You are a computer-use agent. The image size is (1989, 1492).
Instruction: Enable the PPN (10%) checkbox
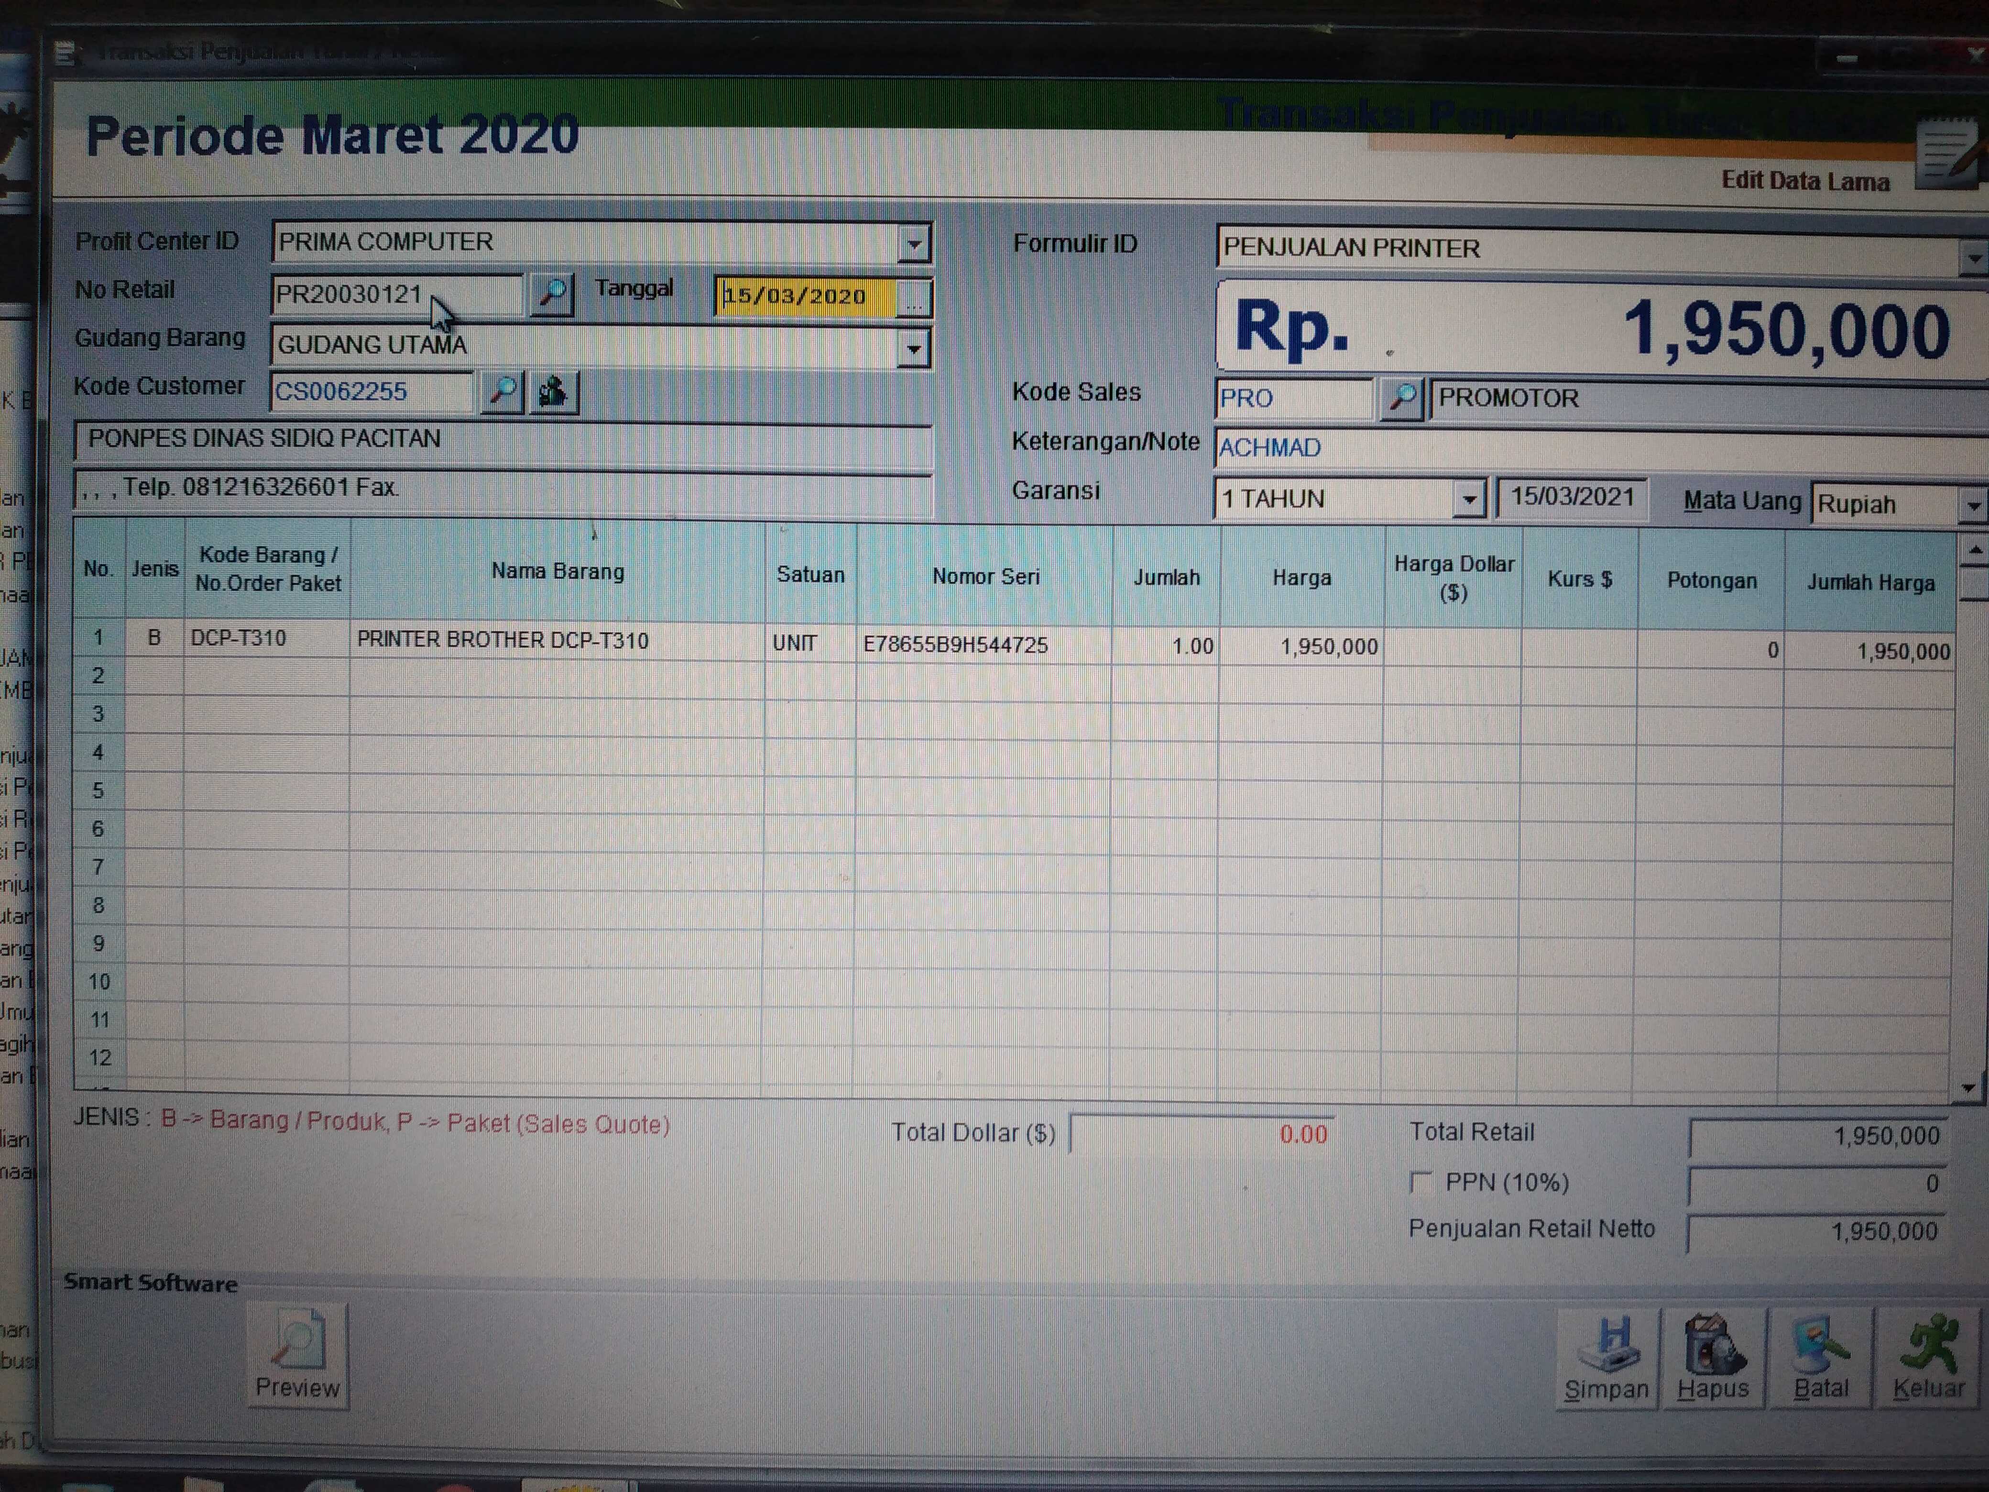1421,1182
